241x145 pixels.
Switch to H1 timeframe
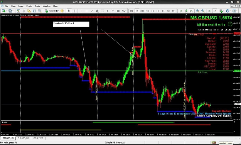(153, 11)
